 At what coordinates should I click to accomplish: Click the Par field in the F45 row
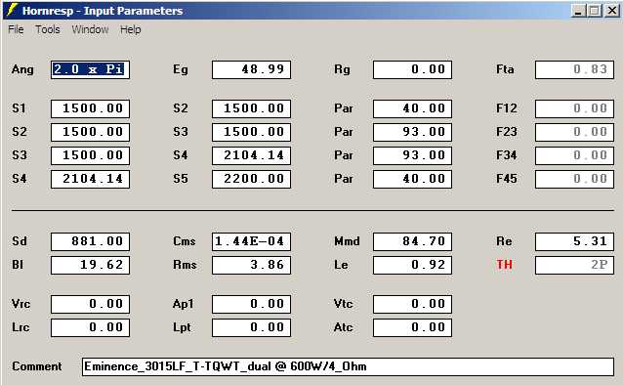point(412,179)
